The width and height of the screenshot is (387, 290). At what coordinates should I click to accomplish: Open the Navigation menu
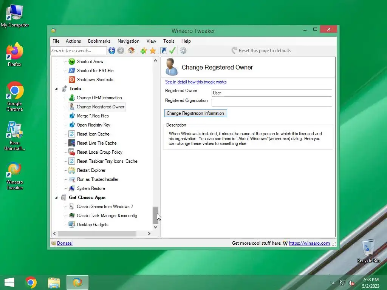pos(128,41)
